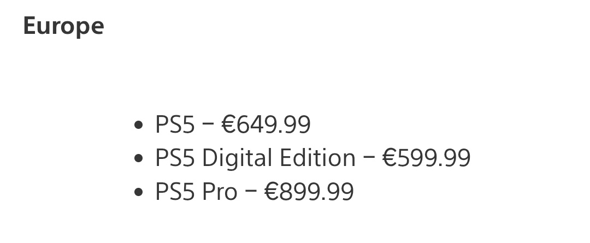
Task: Select the €649.99 price text
Action: [267, 125]
